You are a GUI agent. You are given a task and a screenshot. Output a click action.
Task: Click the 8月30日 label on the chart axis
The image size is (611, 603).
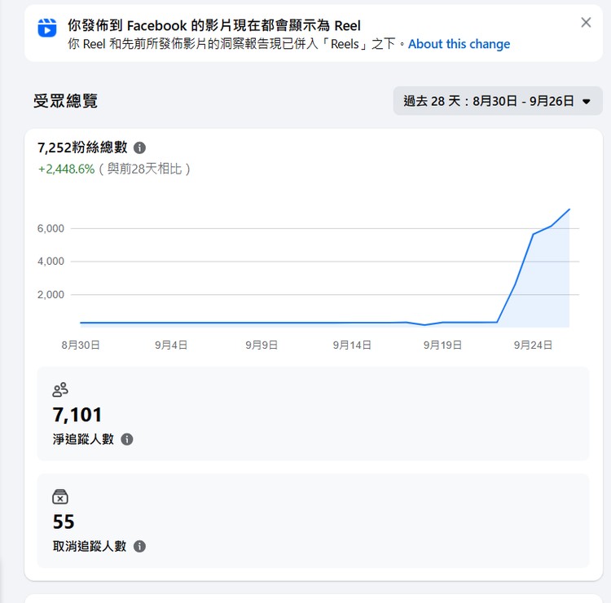[81, 345]
